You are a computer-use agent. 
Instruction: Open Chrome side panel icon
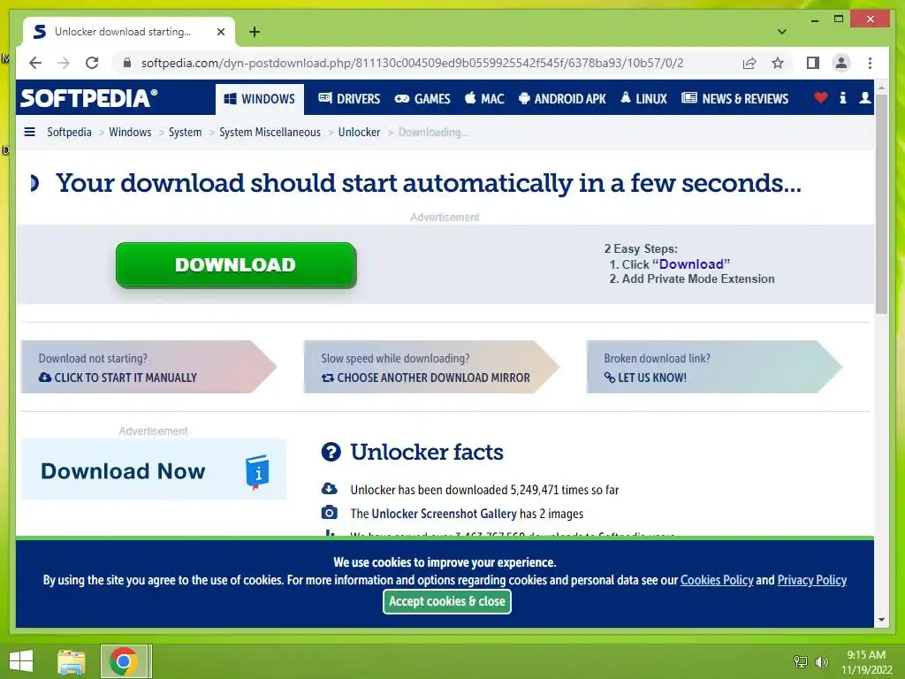coord(813,63)
